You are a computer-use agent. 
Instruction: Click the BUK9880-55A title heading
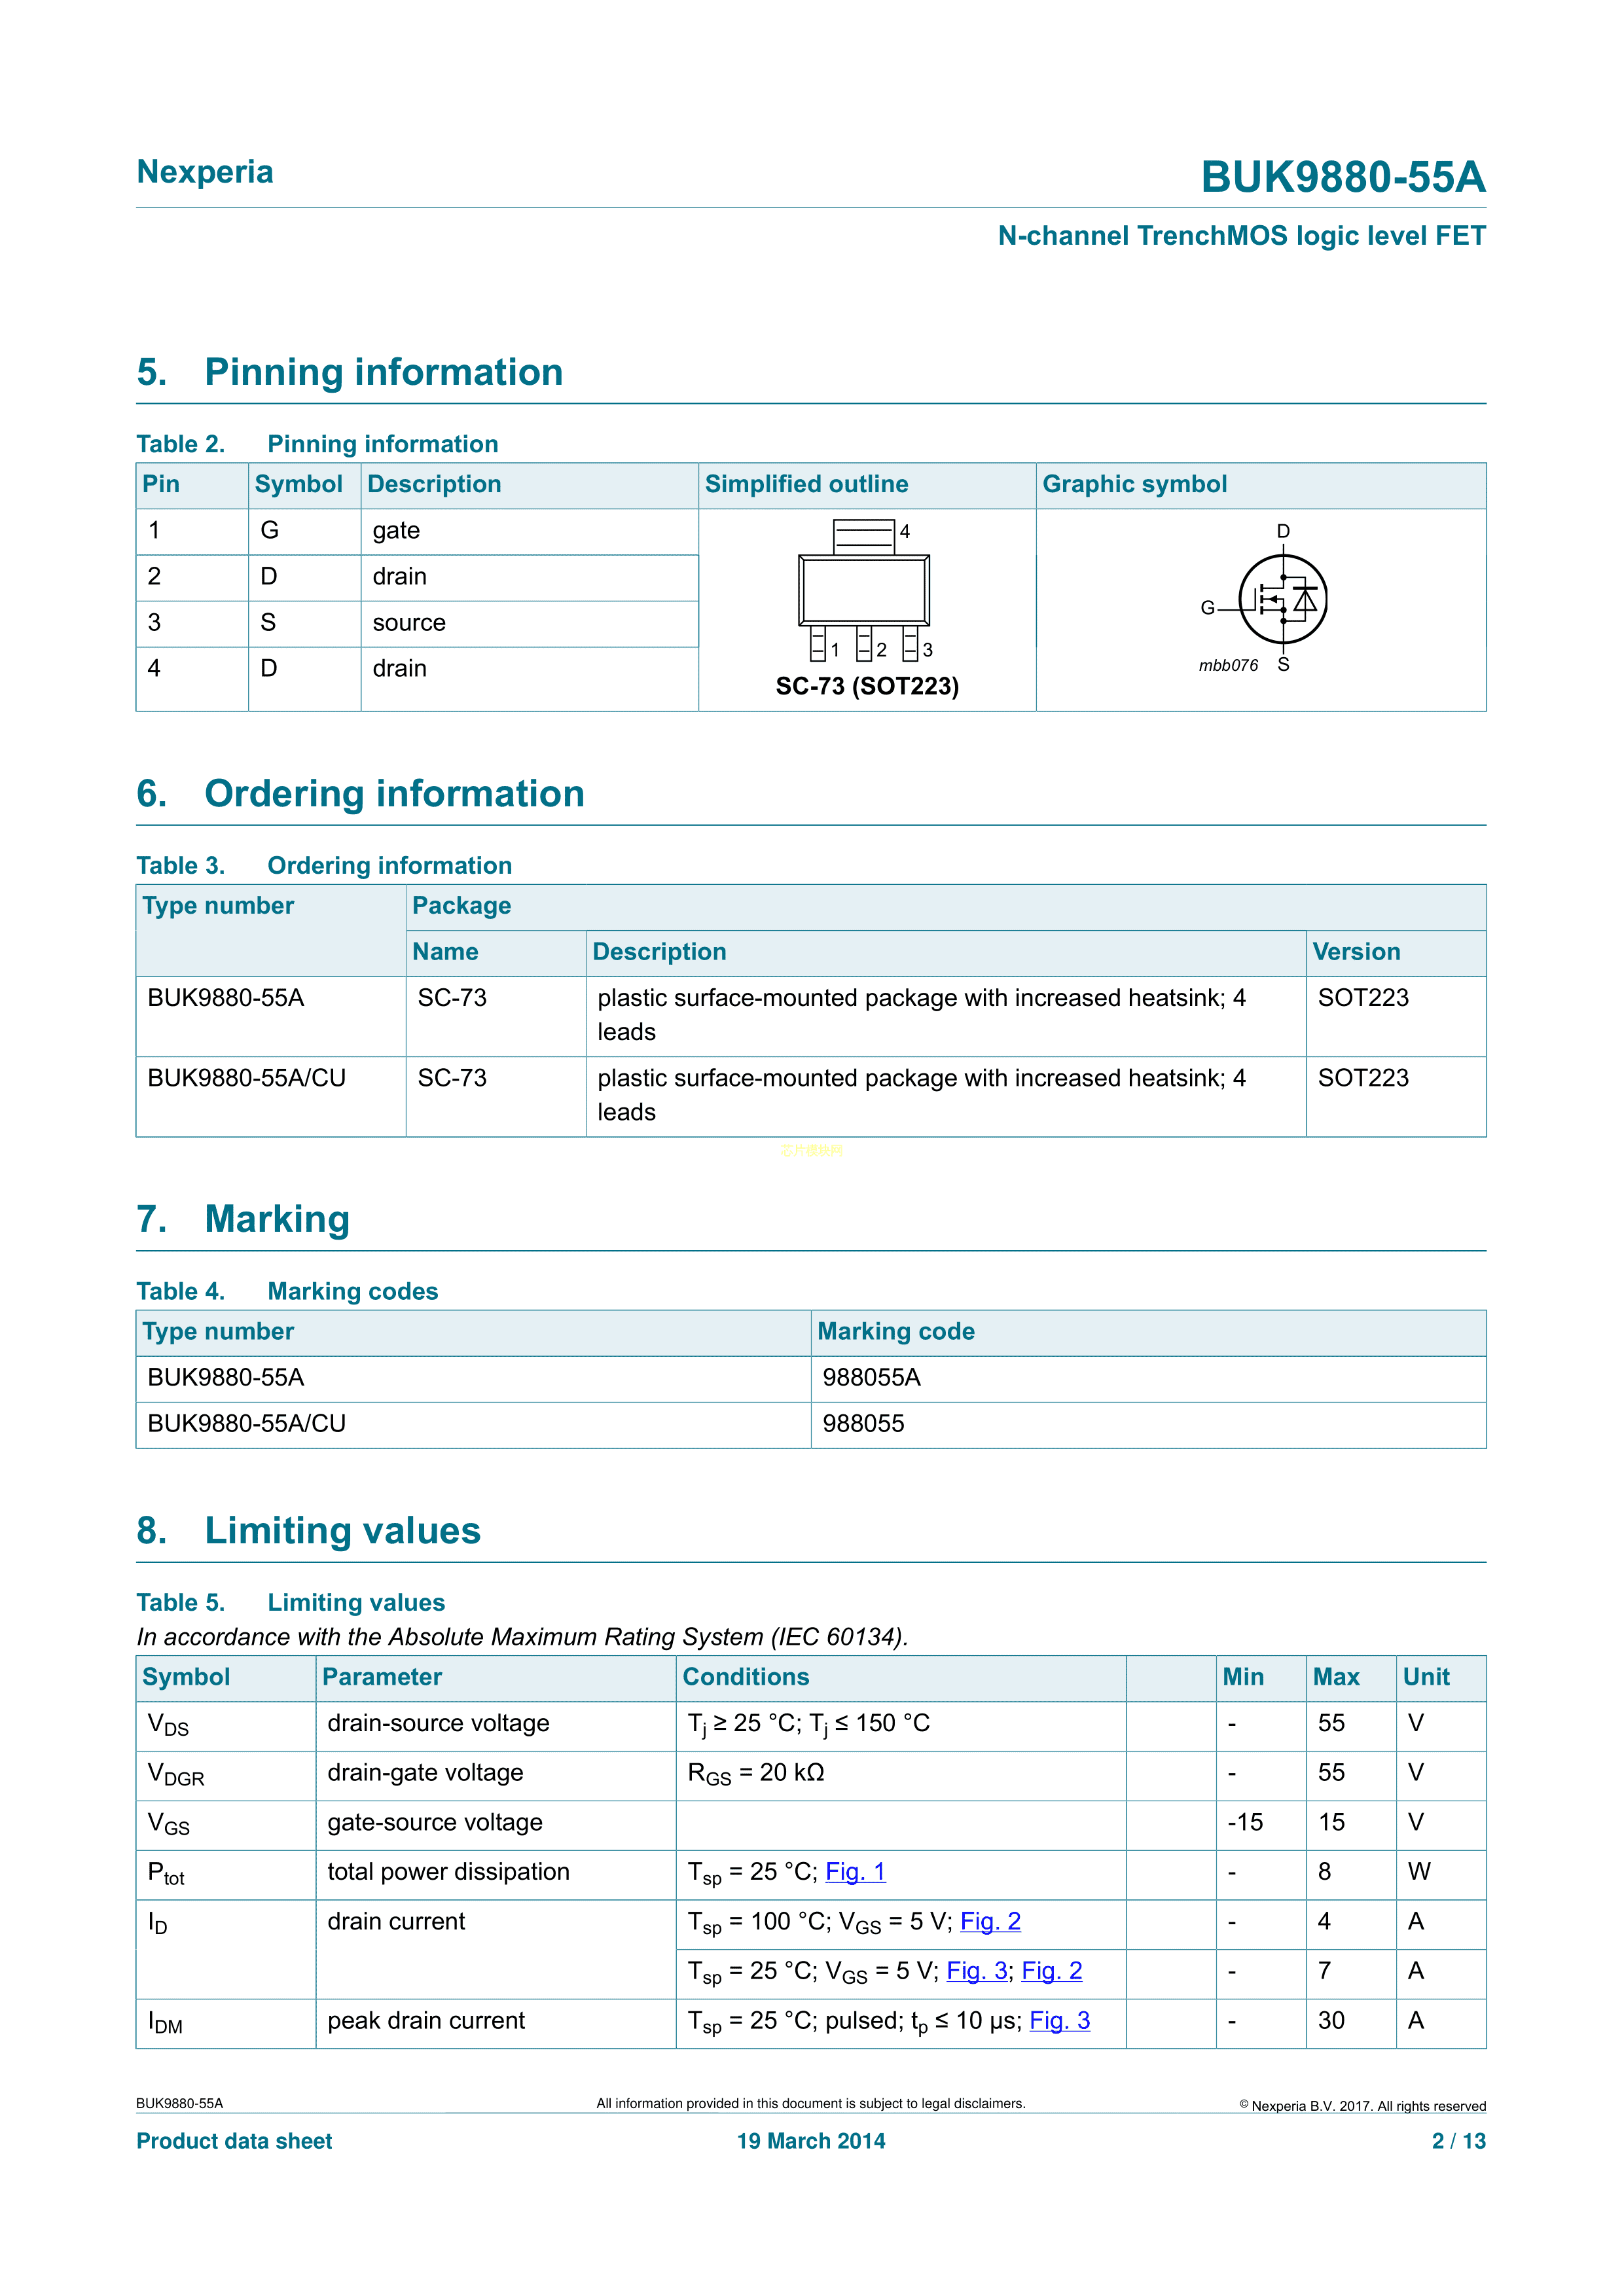1342,177
